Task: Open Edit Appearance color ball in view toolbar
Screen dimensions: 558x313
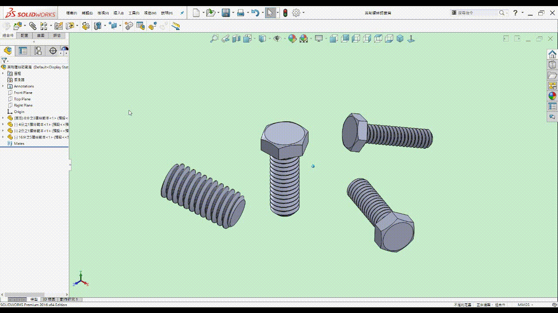Action: (x=292, y=39)
